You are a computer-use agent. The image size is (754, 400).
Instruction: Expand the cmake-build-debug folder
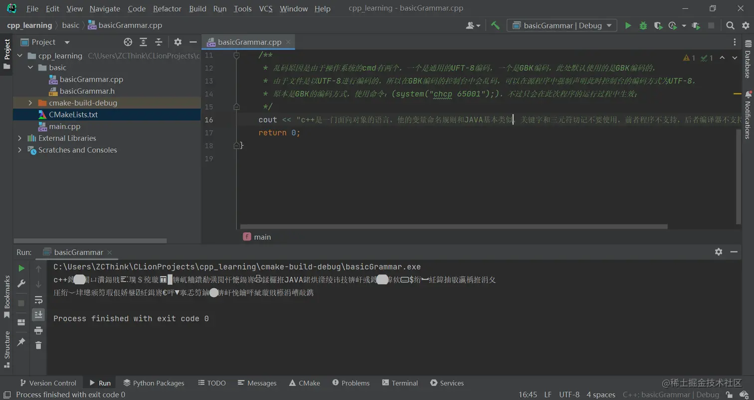coord(30,103)
